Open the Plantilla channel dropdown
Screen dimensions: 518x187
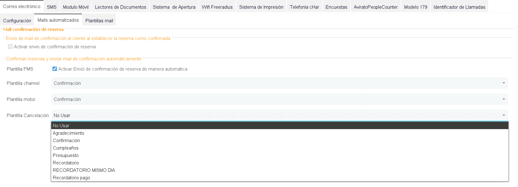280,83
